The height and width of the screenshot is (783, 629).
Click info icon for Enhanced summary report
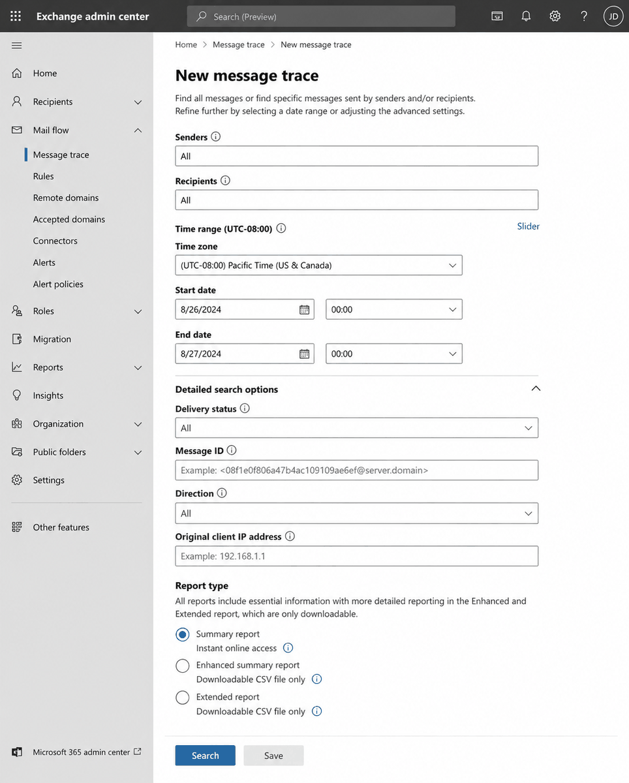[x=317, y=679]
